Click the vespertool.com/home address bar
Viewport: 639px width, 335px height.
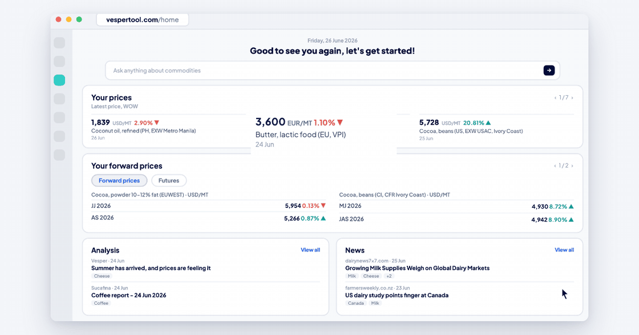(x=143, y=19)
